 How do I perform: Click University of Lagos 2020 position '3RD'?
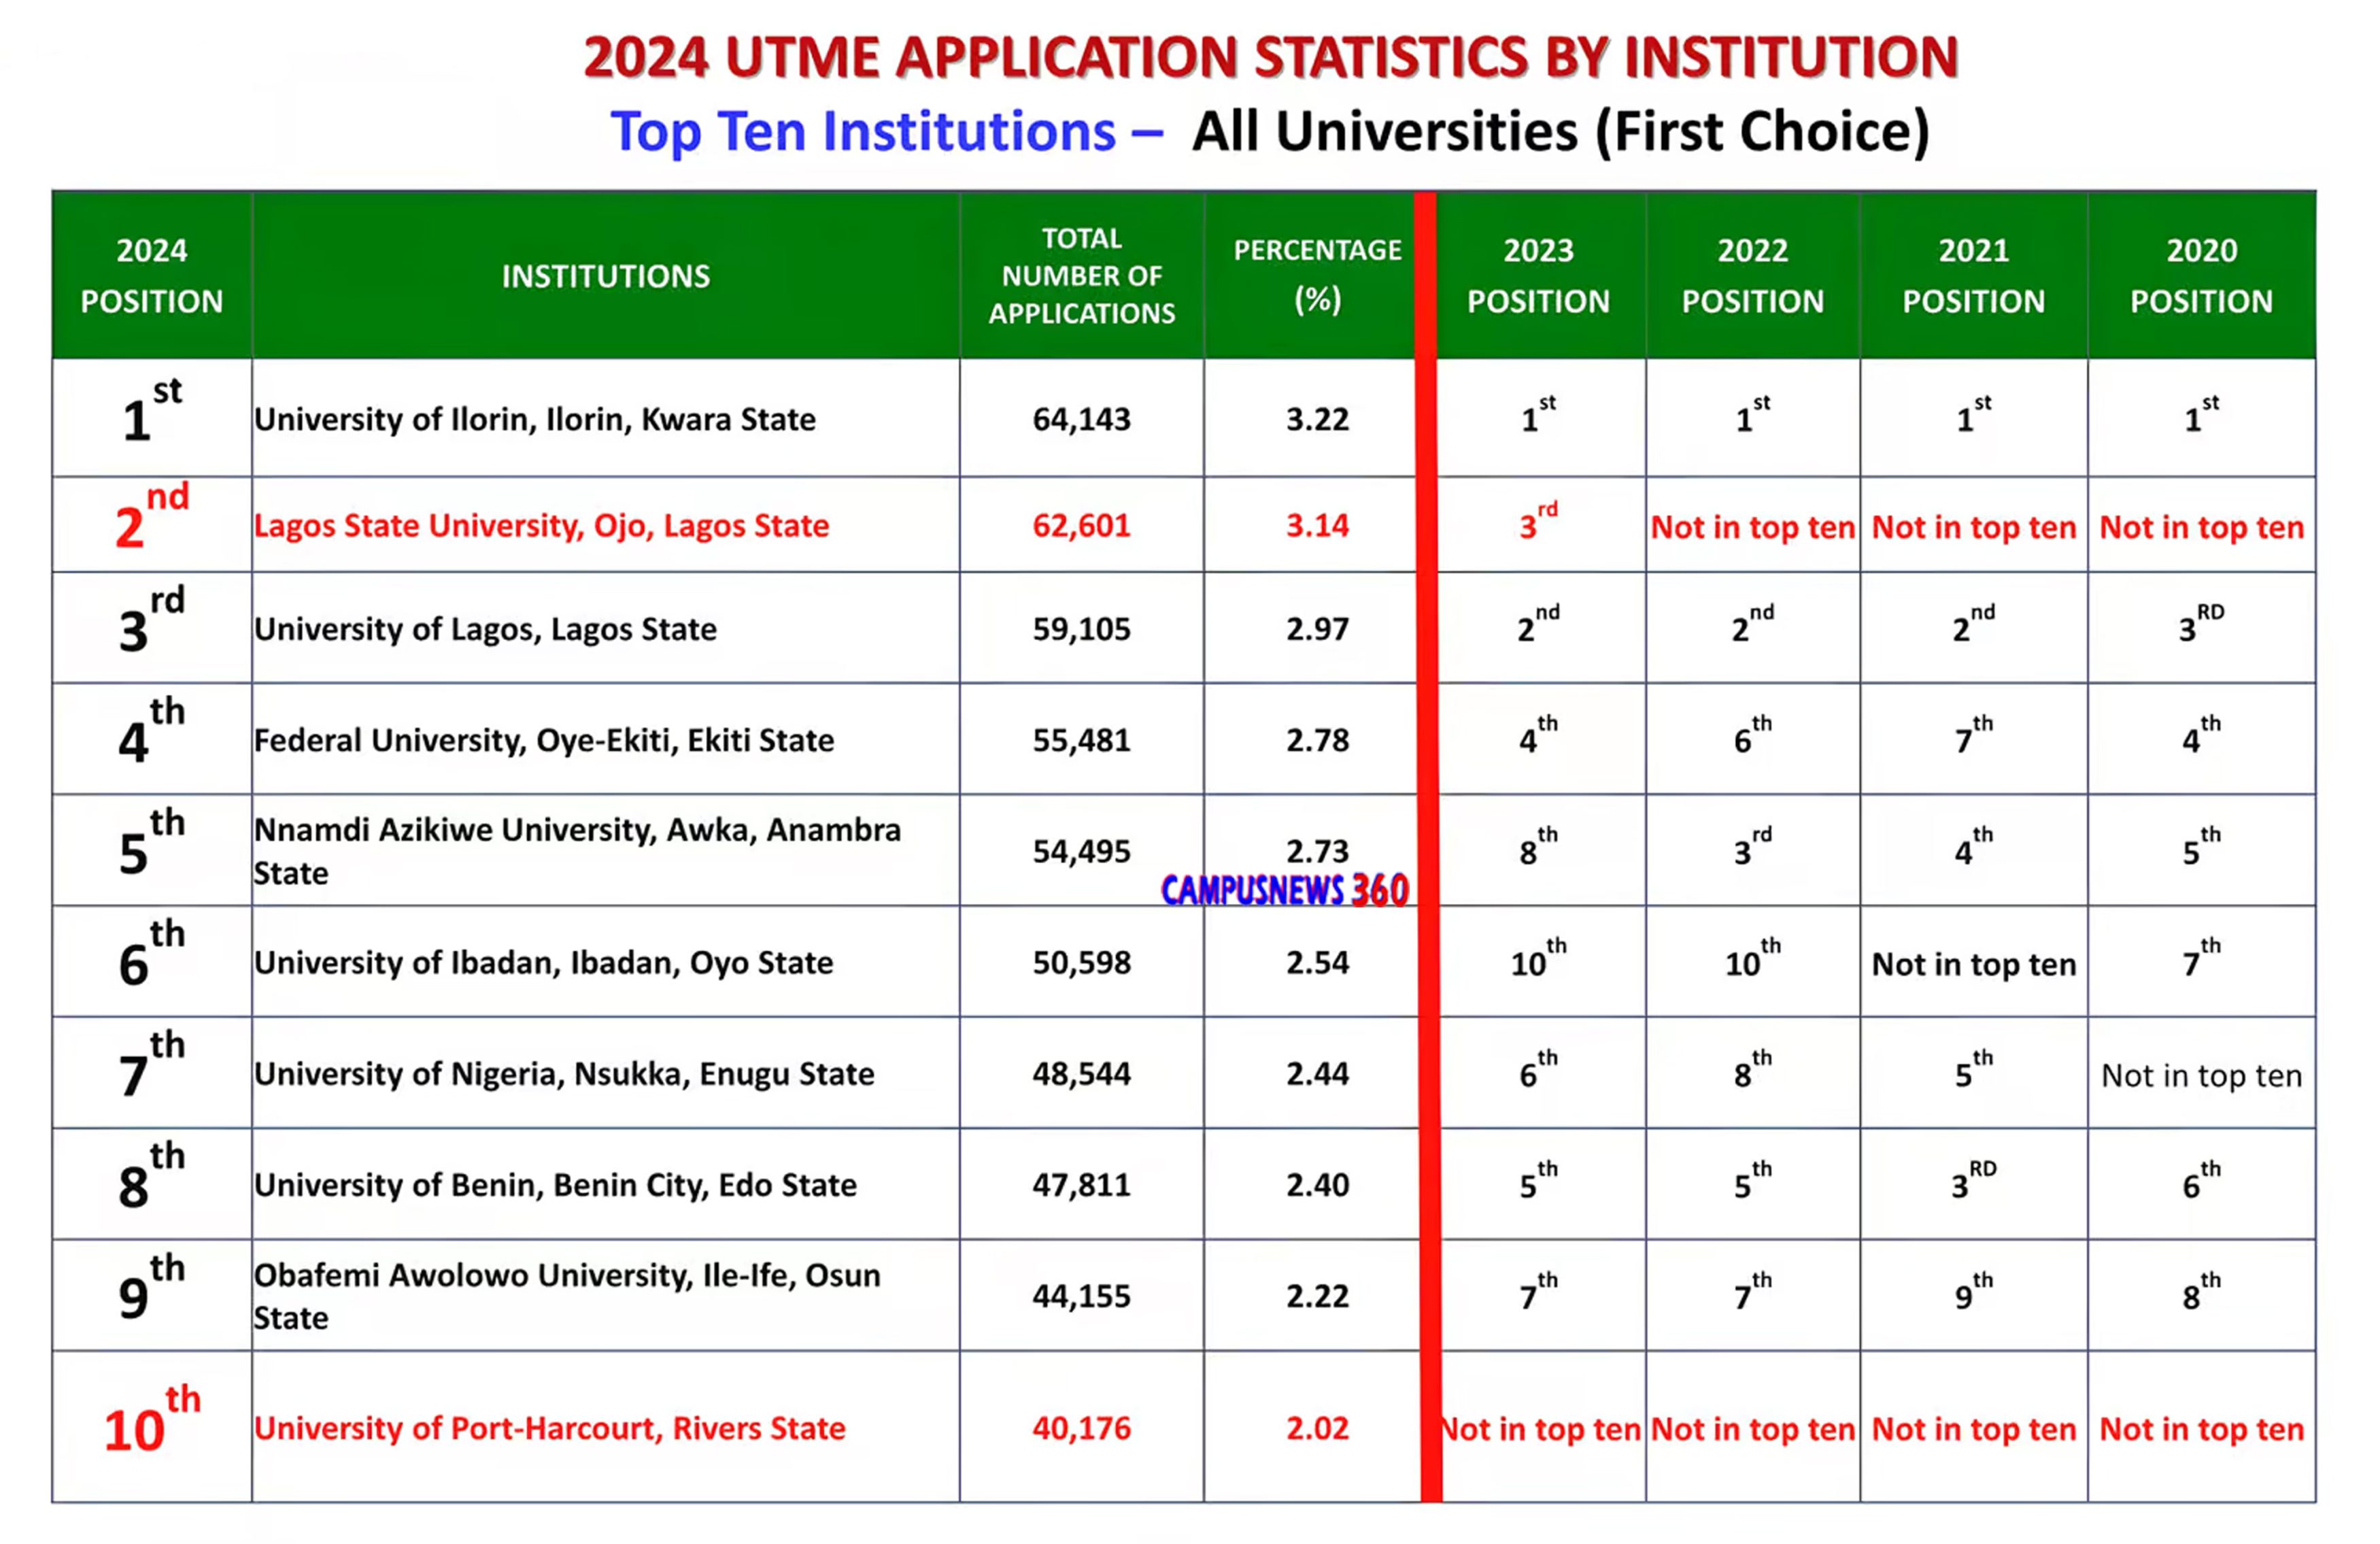pyautogui.click(x=2202, y=624)
